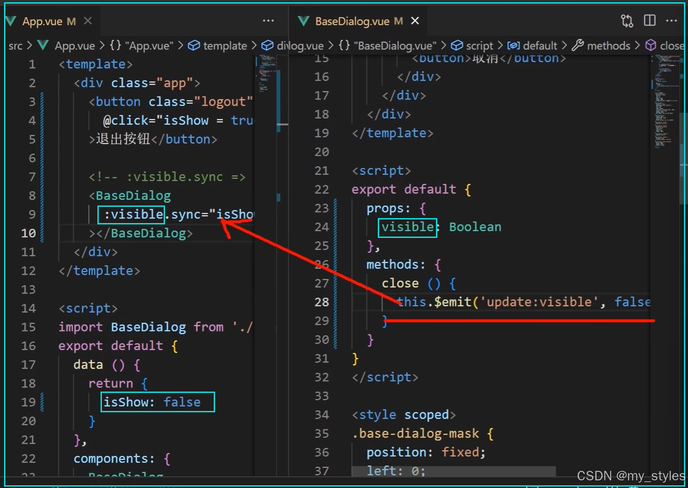This screenshot has height=488, width=688.
Task: Click Vue file icon on BaseDialog.vue tab
Action: point(304,21)
